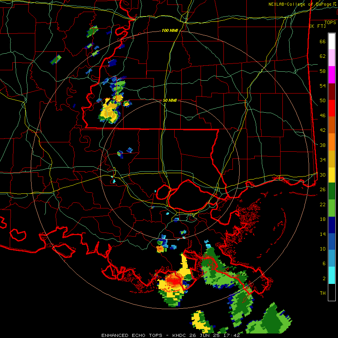Click the 26 value on legend

(x=323, y=190)
